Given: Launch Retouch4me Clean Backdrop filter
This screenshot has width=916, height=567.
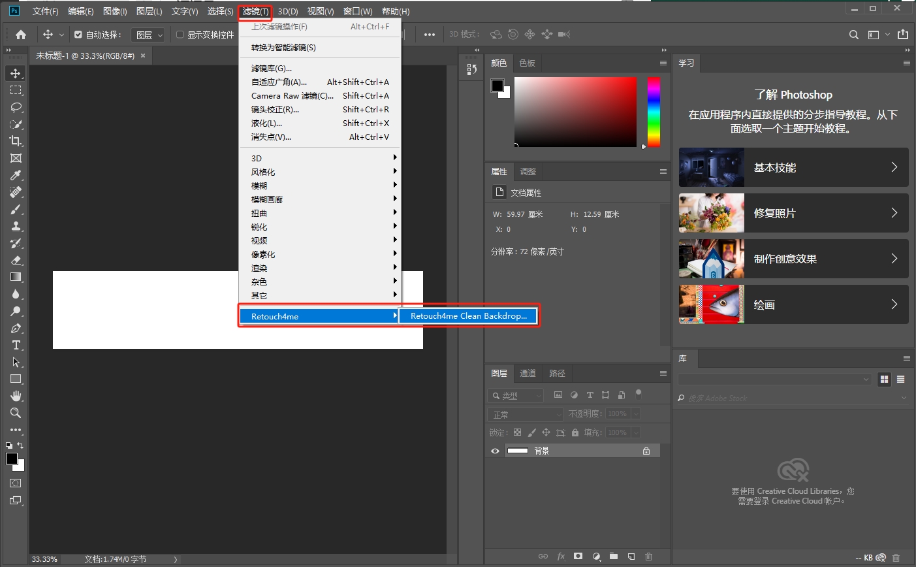Looking at the screenshot, I should (467, 316).
